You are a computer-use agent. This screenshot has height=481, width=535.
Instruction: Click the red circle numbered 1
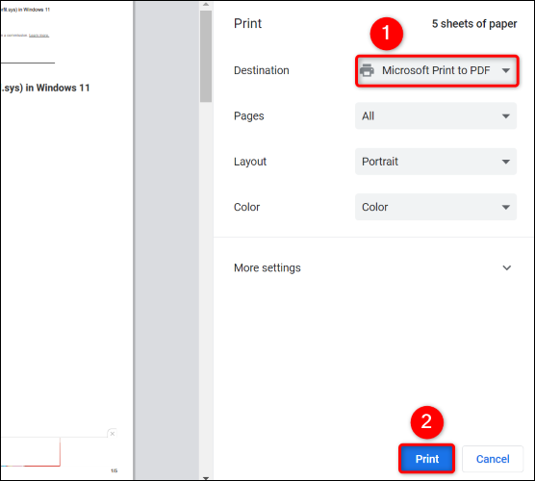386,34
